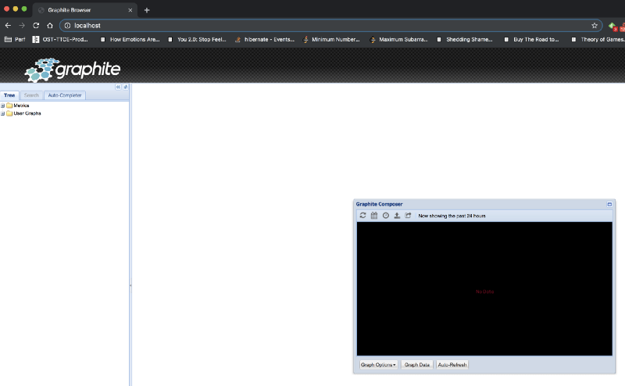Image resolution: width=625 pixels, height=386 pixels.
Task: Switch to the Search tab
Action: pyautogui.click(x=31, y=95)
